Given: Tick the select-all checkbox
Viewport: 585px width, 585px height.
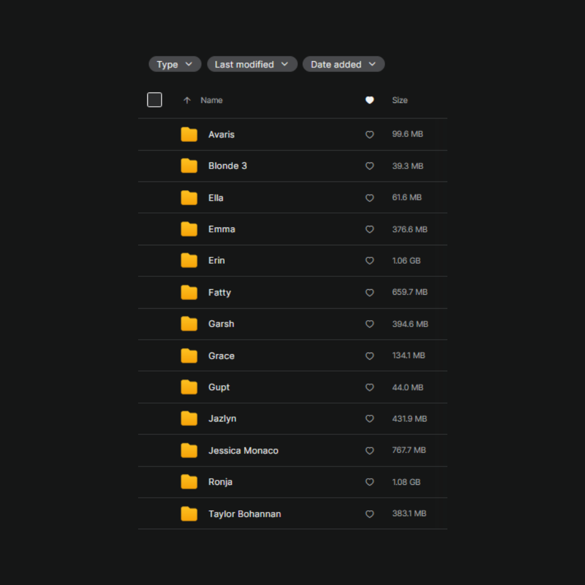Looking at the screenshot, I should point(154,100).
